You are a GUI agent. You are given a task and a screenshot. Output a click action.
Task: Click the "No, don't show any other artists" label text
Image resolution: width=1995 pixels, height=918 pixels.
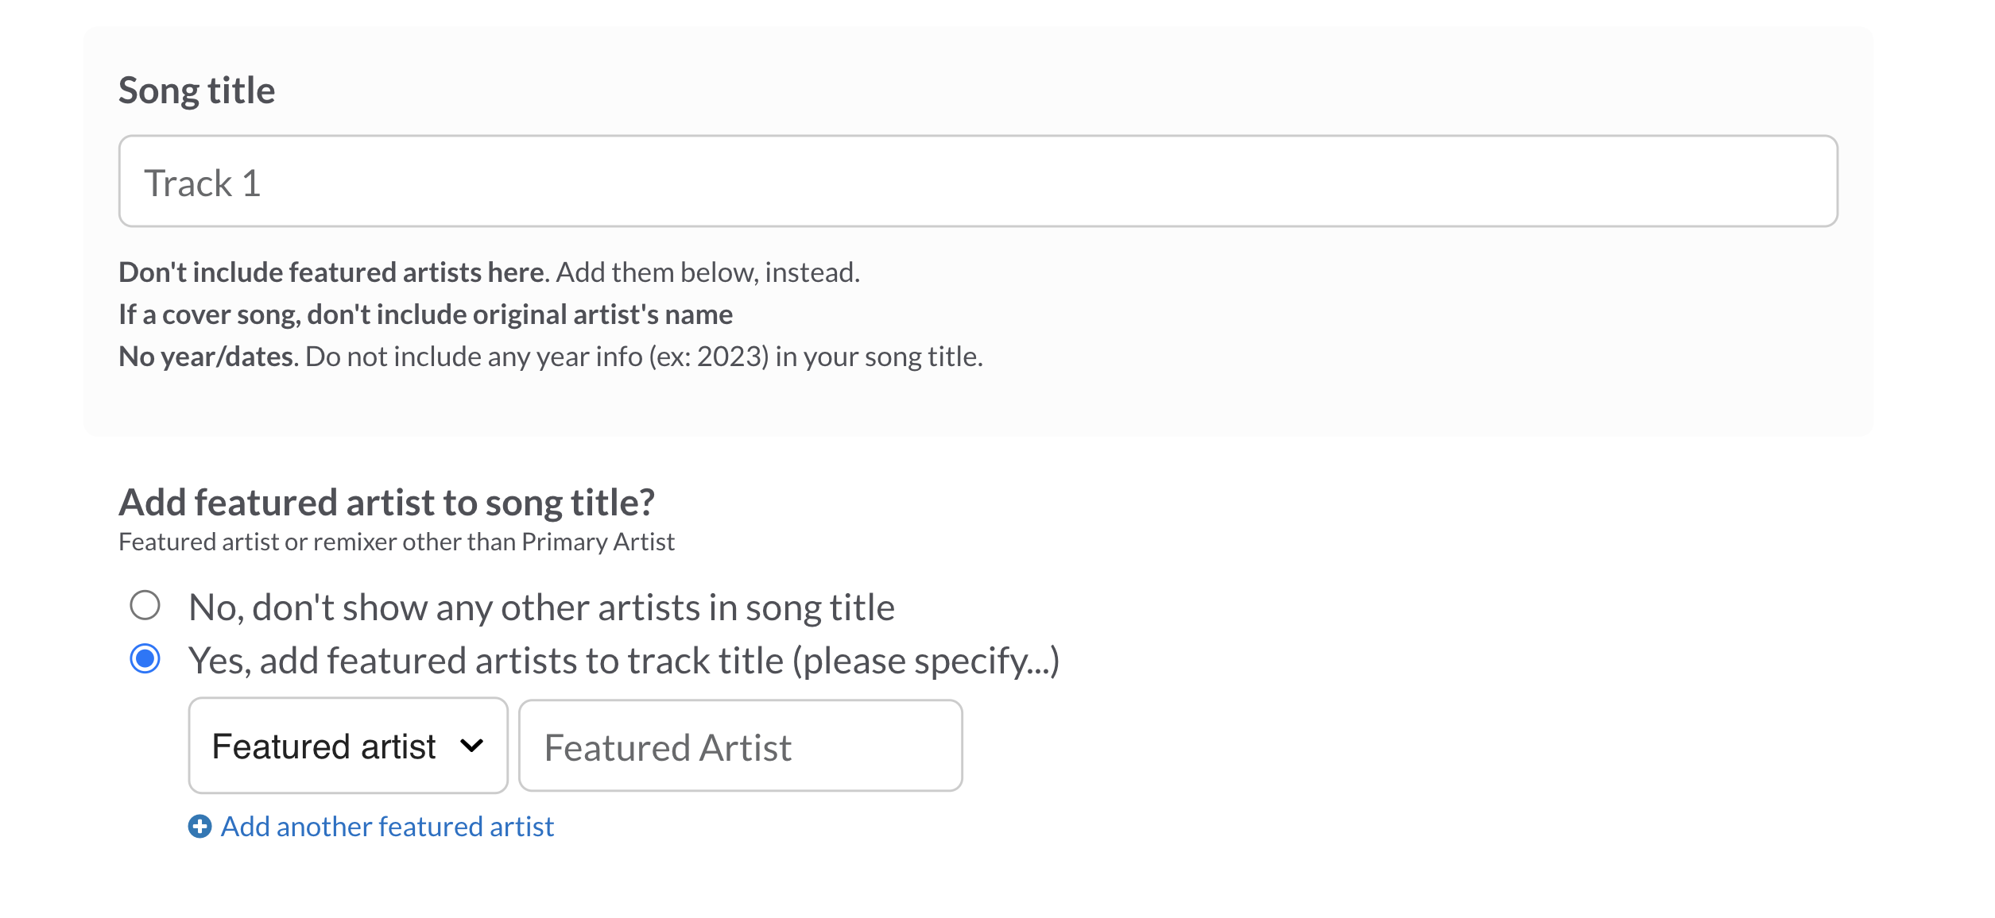(541, 607)
